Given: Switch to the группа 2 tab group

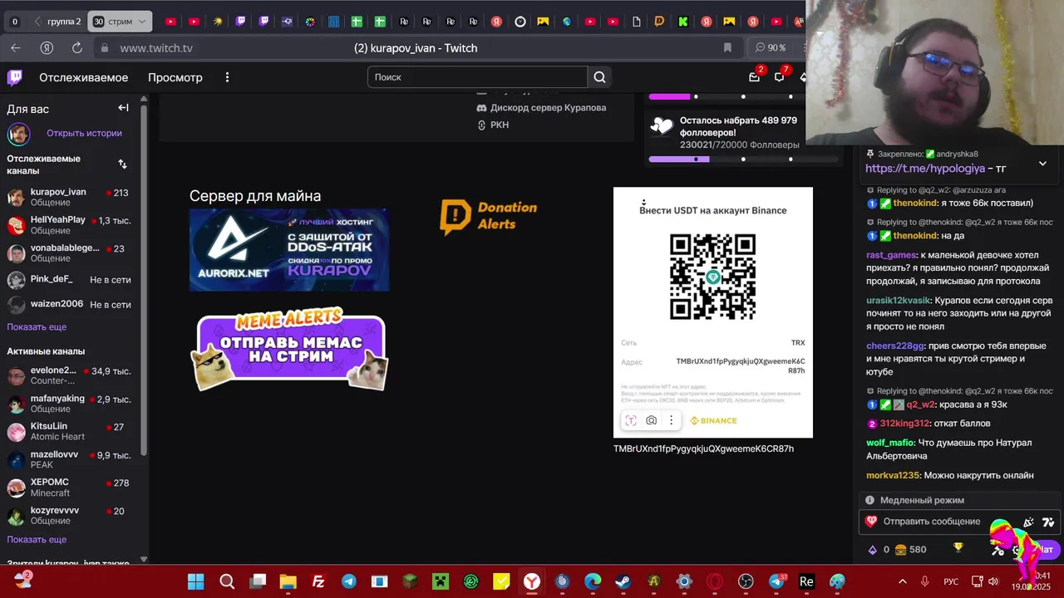Looking at the screenshot, I should pyautogui.click(x=57, y=22).
